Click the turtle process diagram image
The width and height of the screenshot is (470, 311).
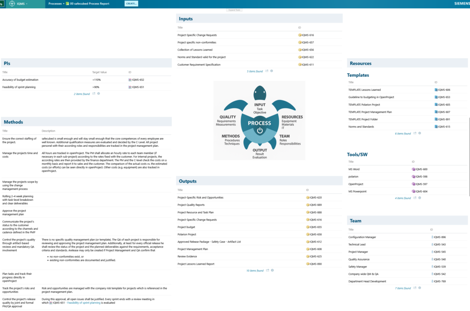click(x=259, y=120)
